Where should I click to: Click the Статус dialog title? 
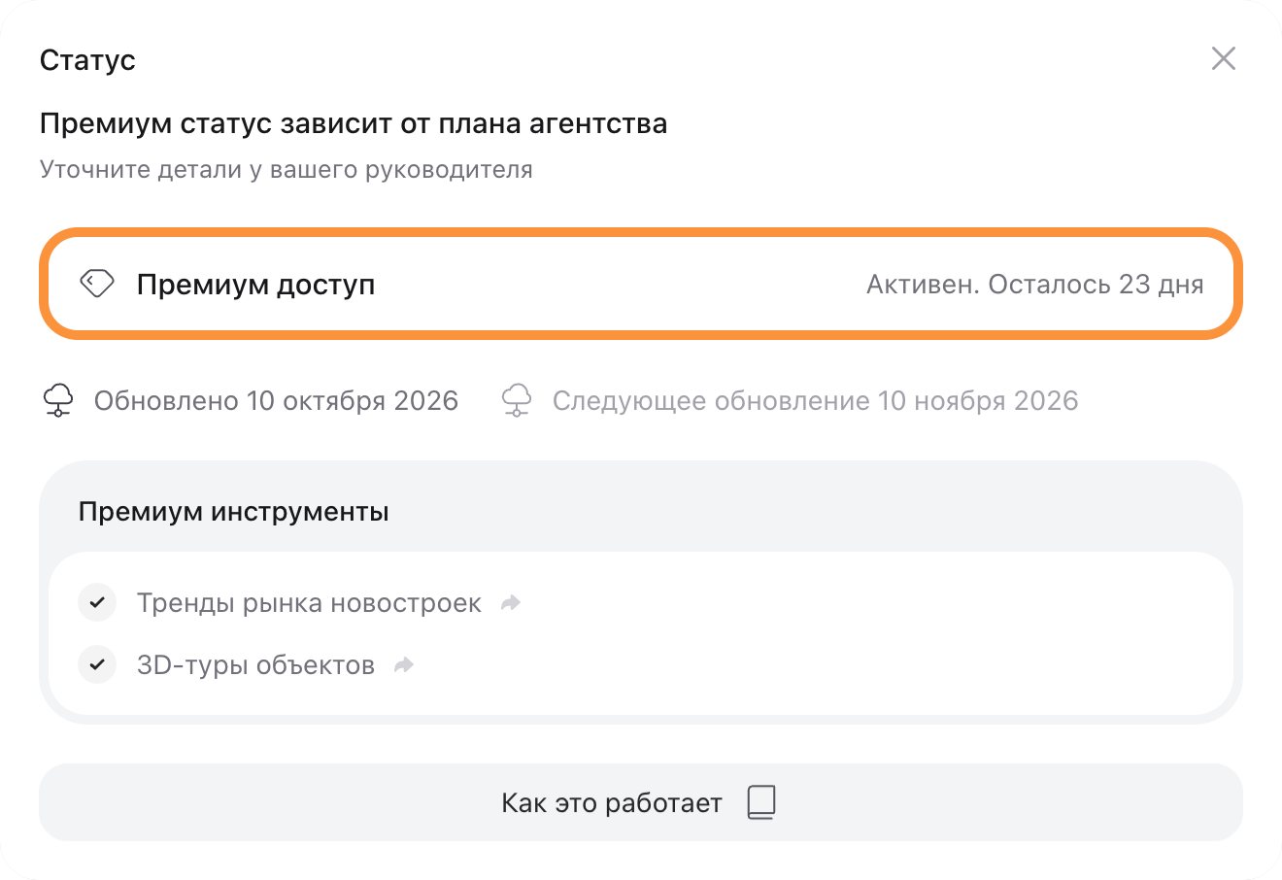coord(87,60)
